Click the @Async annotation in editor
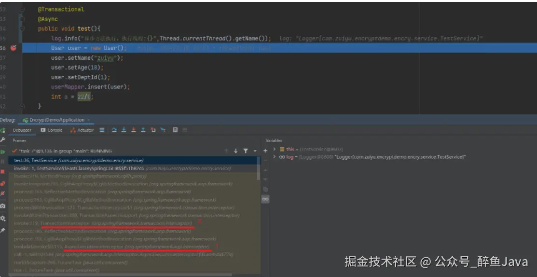The image size is (537, 277). [48, 19]
